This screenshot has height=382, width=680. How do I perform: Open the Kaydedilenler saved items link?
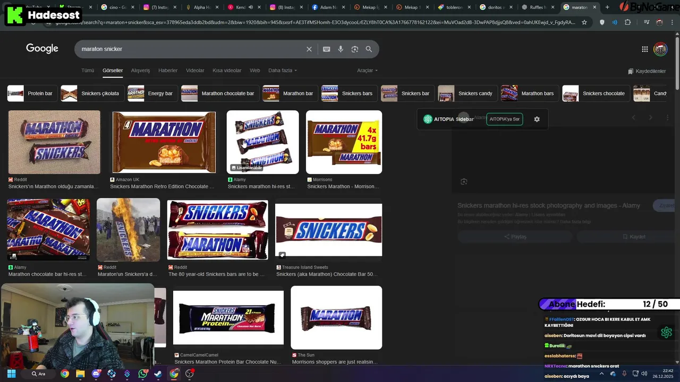(x=647, y=71)
